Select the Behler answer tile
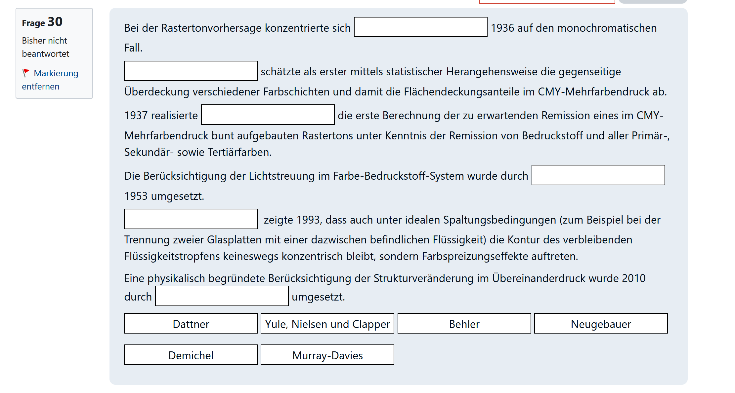Screen dimensions: 735x393 pyautogui.click(x=464, y=324)
